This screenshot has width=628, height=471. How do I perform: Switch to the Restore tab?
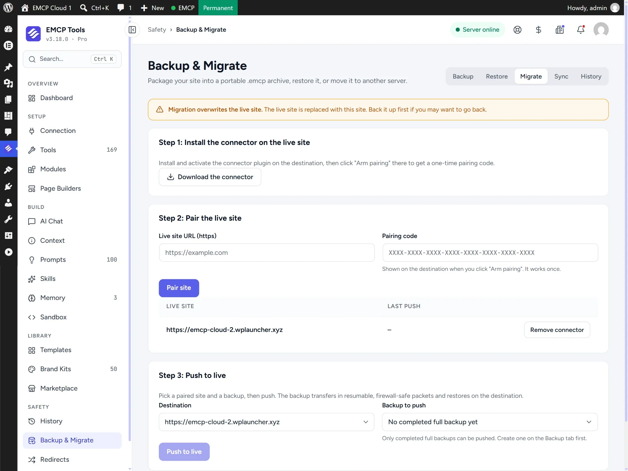point(497,76)
